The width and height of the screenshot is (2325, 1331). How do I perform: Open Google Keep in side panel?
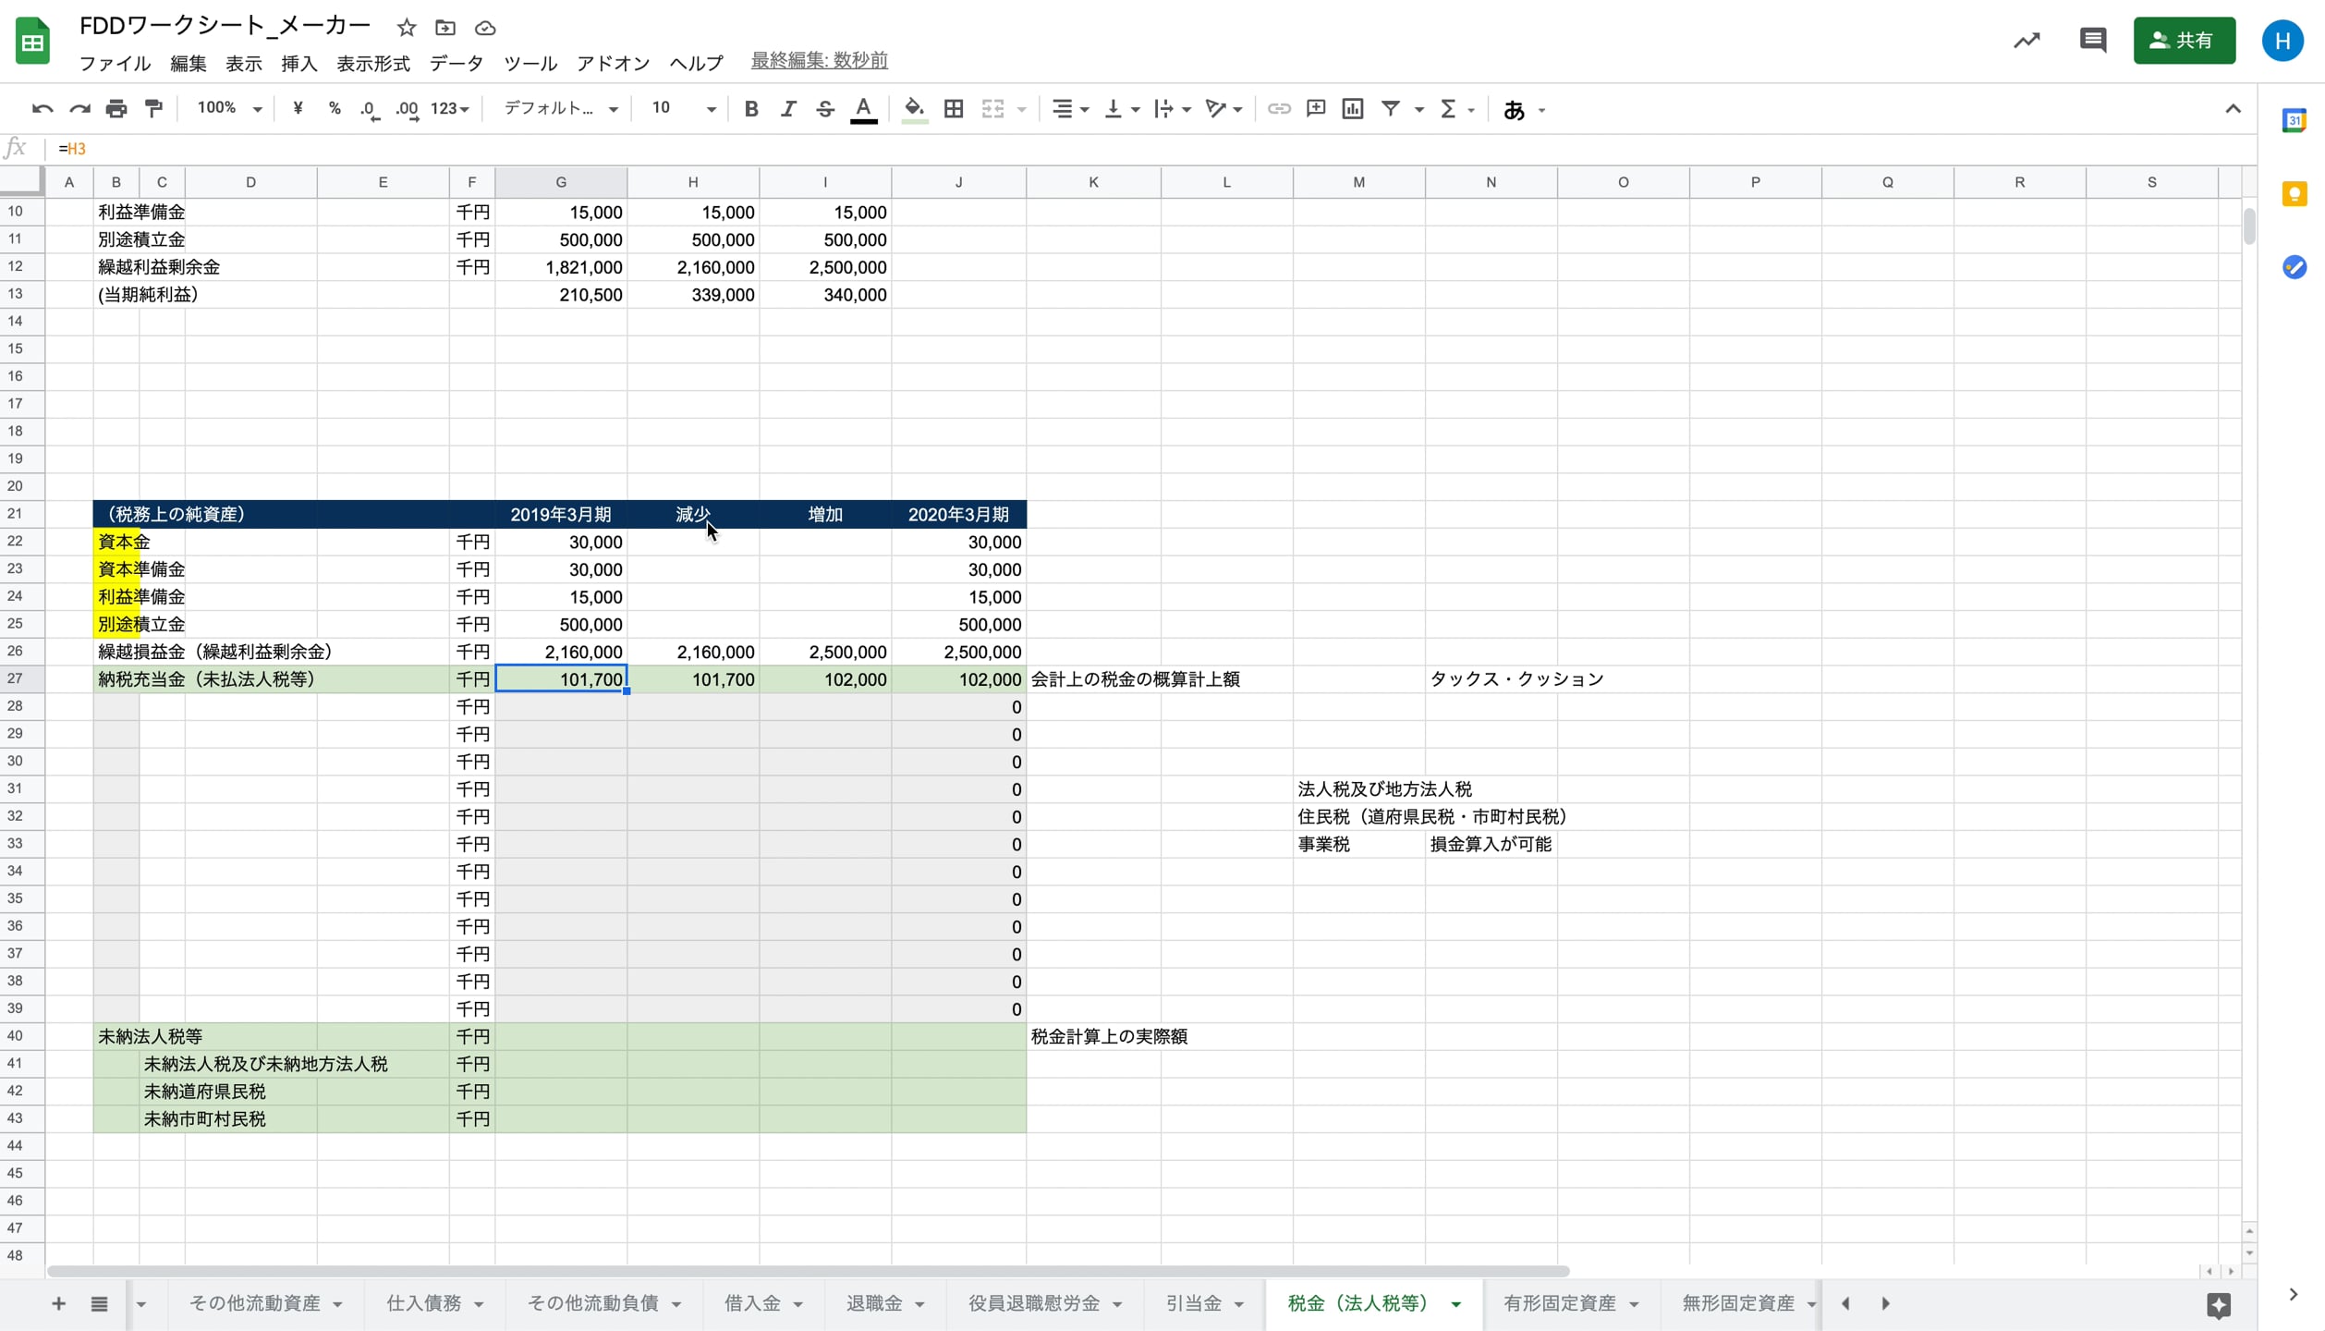[2294, 194]
